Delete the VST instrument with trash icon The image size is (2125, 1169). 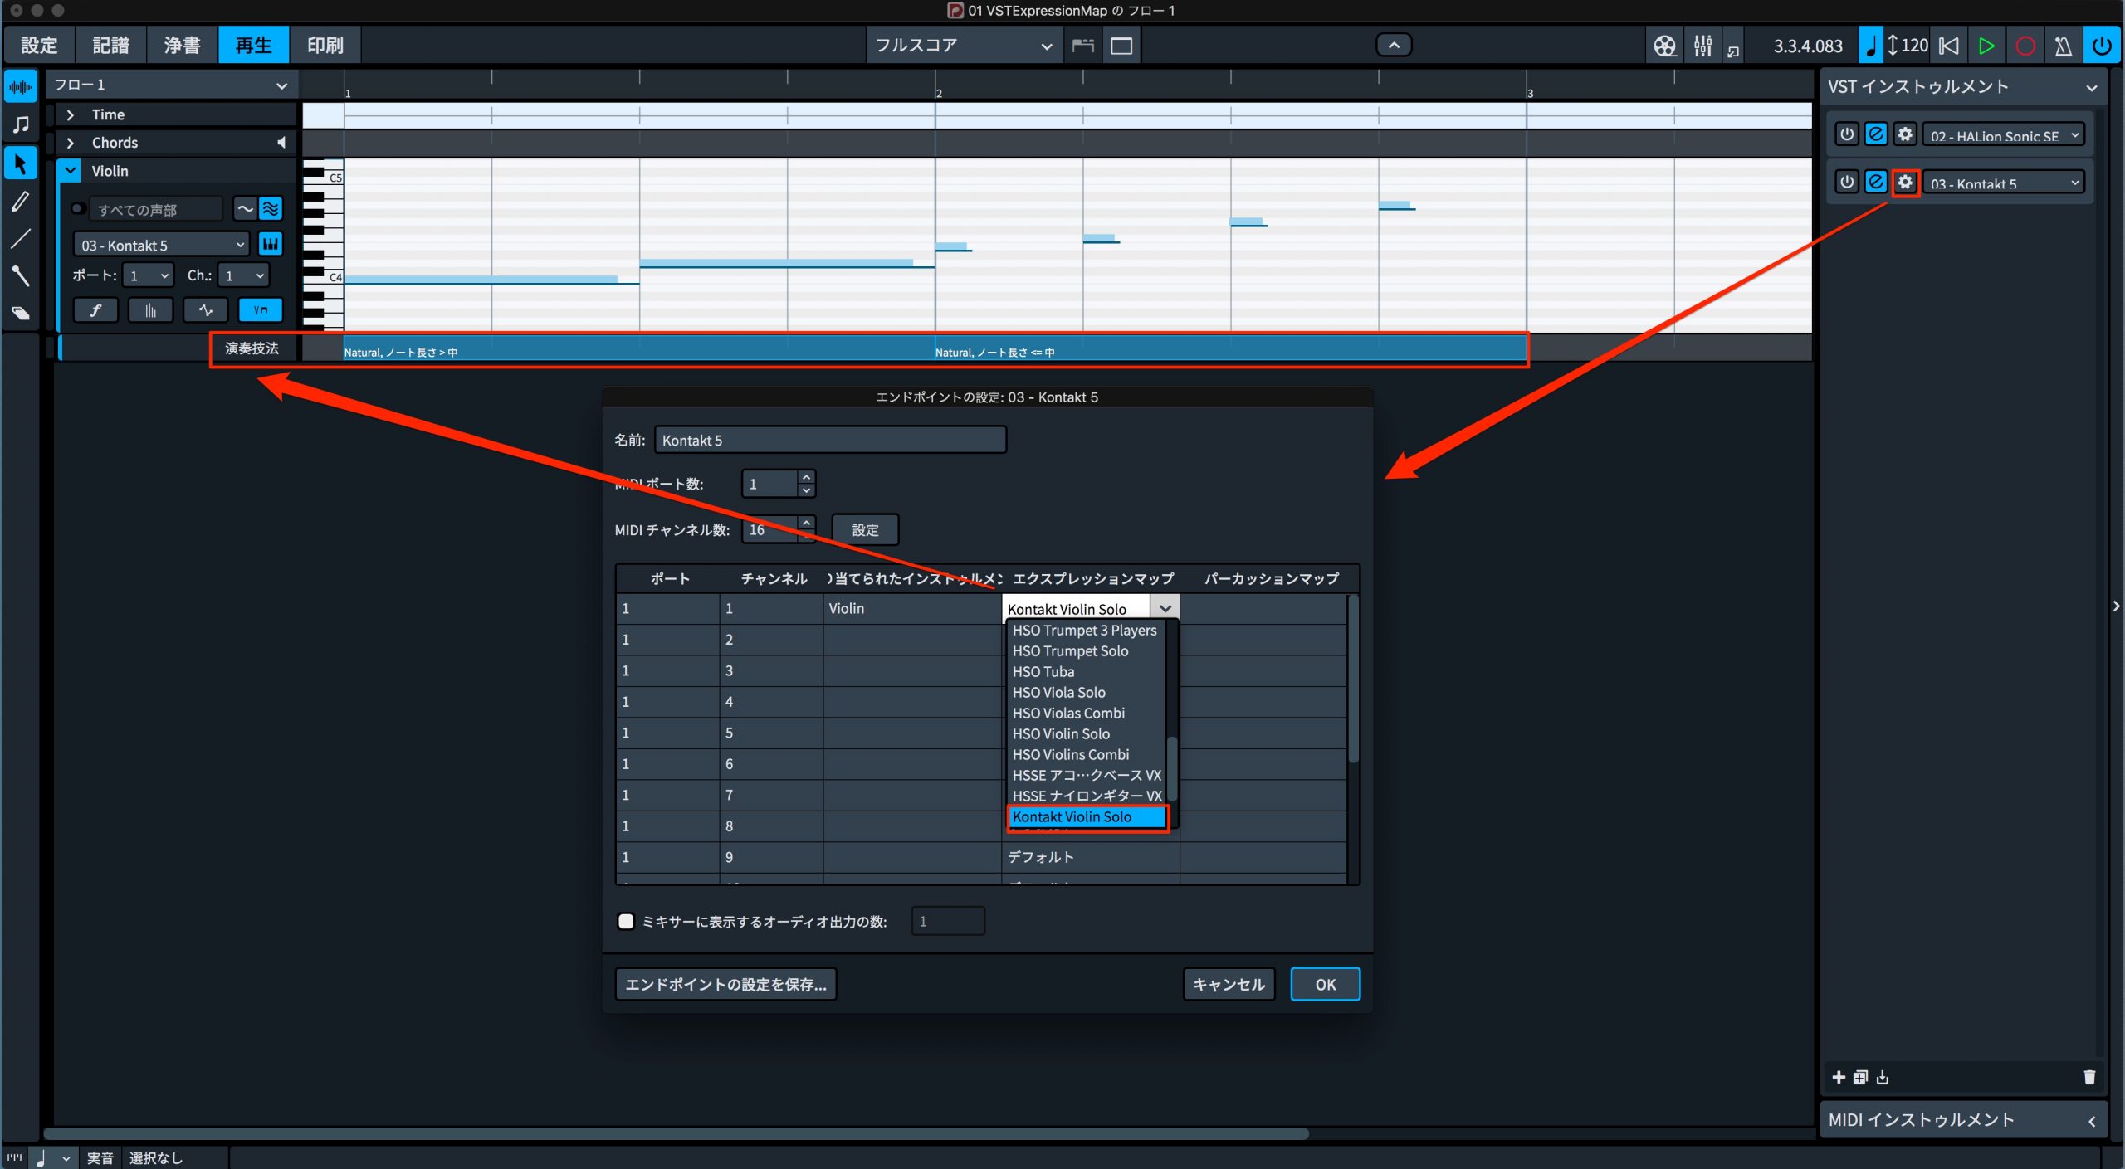2089,1077
